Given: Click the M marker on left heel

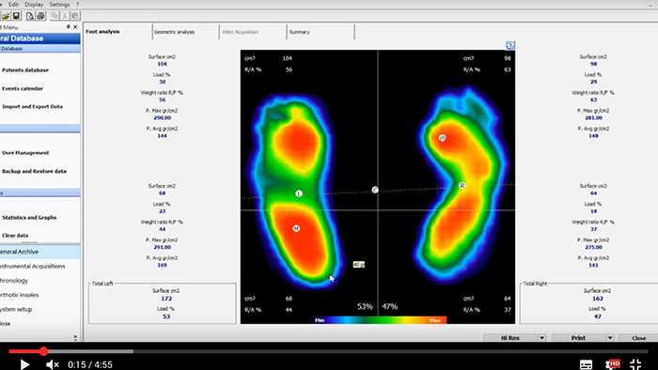Looking at the screenshot, I should coord(296,228).
